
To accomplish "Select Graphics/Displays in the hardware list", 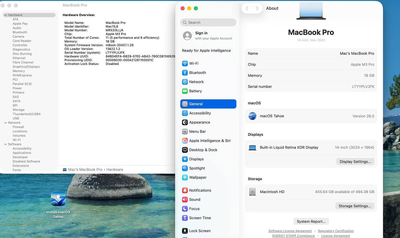I will point(26,67).
